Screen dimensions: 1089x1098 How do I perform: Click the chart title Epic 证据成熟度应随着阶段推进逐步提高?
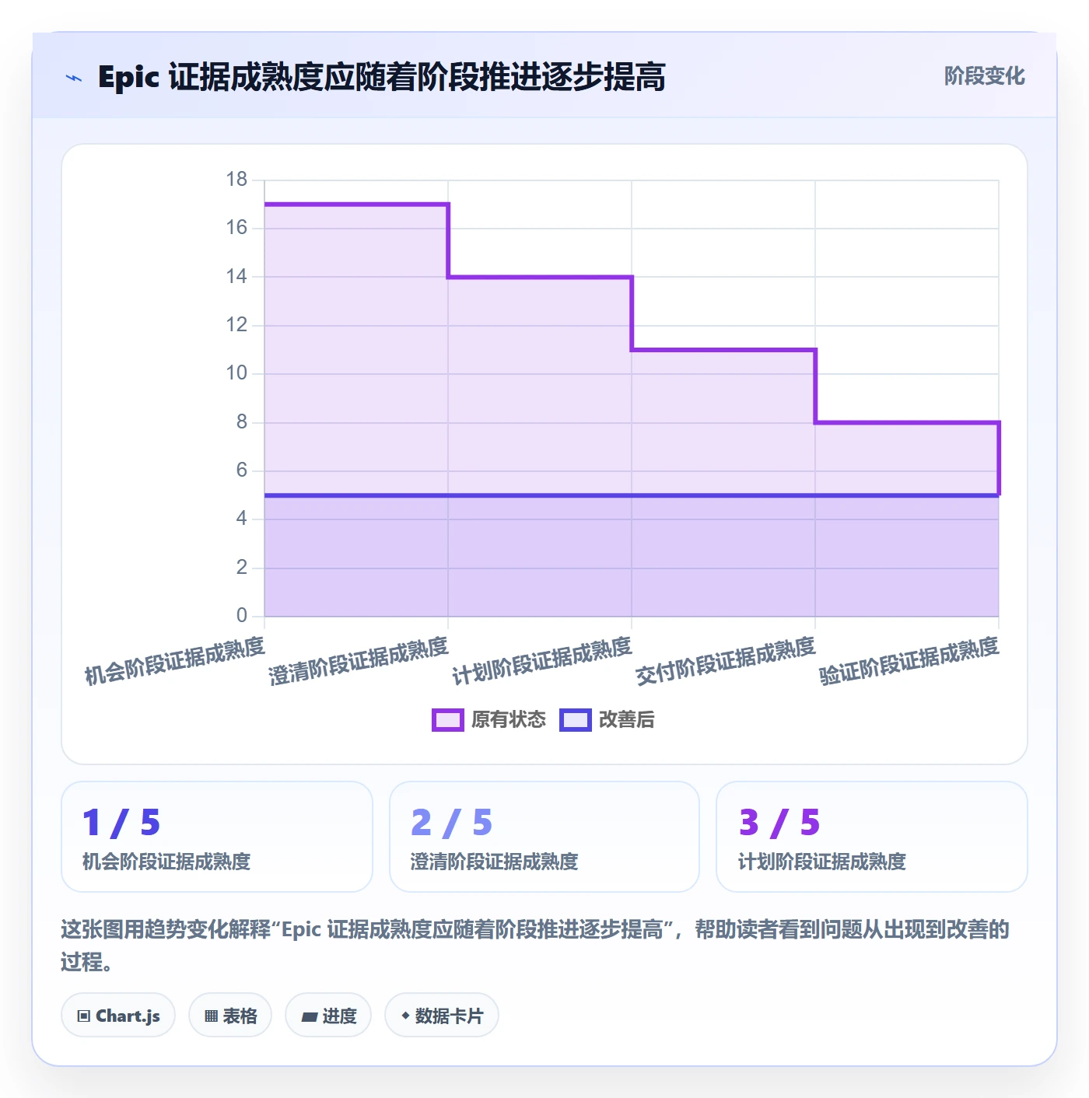[381, 78]
